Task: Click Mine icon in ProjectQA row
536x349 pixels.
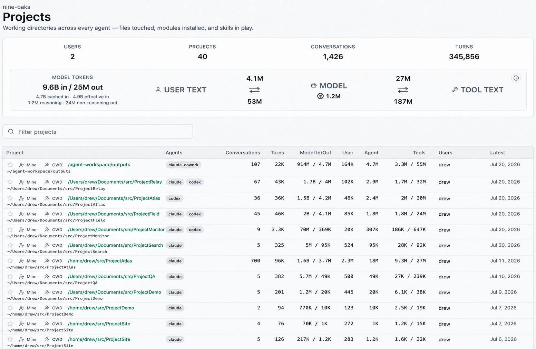Action: tap(21, 277)
